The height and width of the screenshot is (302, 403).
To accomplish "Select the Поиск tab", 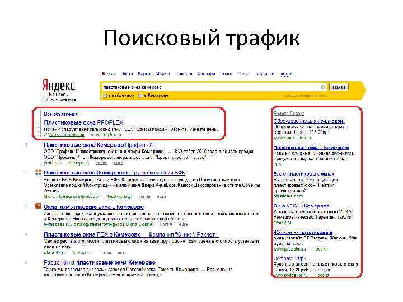I will pyautogui.click(x=109, y=73).
